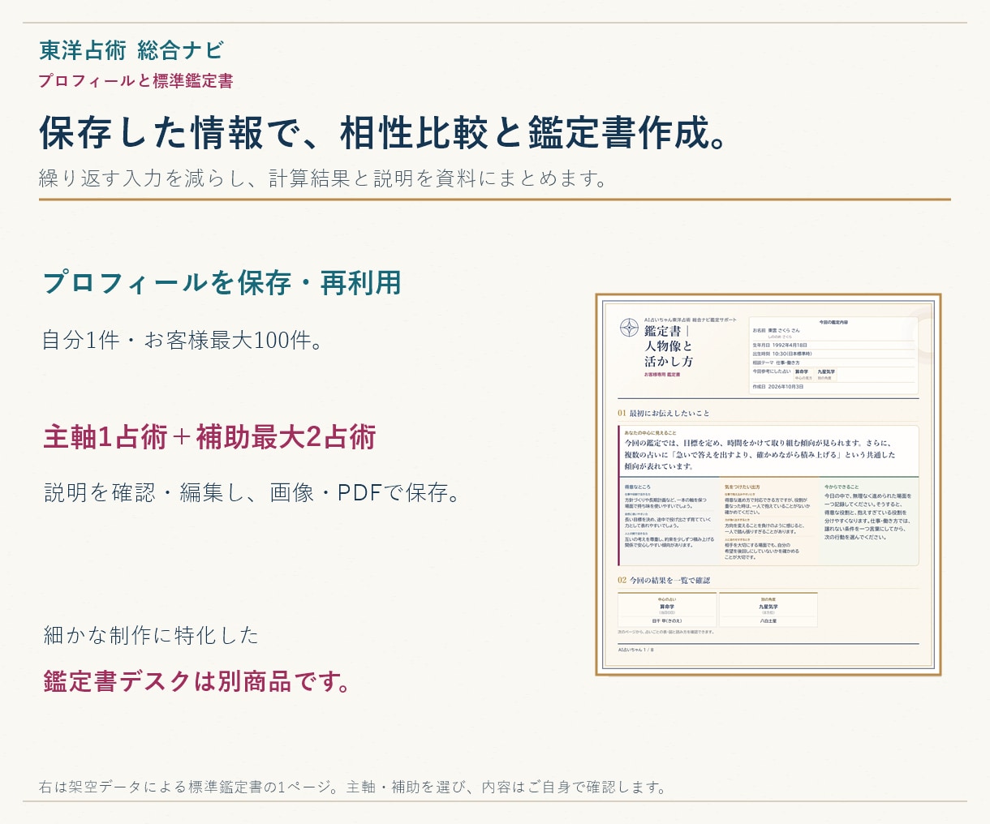Click the 得意なところ column heading
The image size is (990, 824).
(x=638, y=487)
